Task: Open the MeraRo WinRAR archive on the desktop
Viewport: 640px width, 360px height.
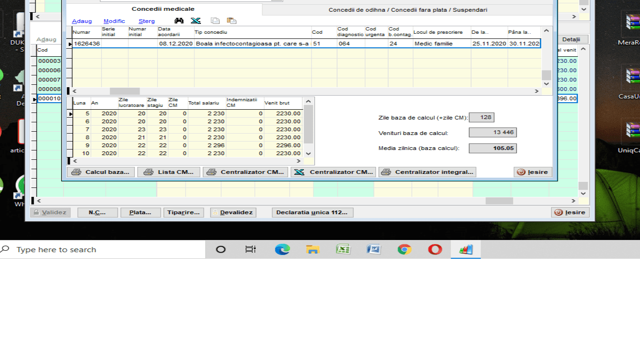Action: [633, 23]
